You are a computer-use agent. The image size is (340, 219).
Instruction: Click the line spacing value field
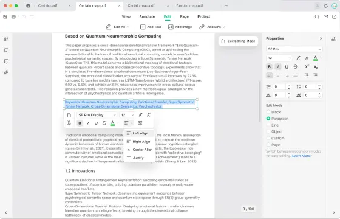280,86
